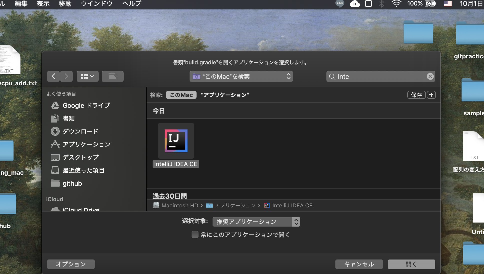Click the magnifying glass search icon

332,77
